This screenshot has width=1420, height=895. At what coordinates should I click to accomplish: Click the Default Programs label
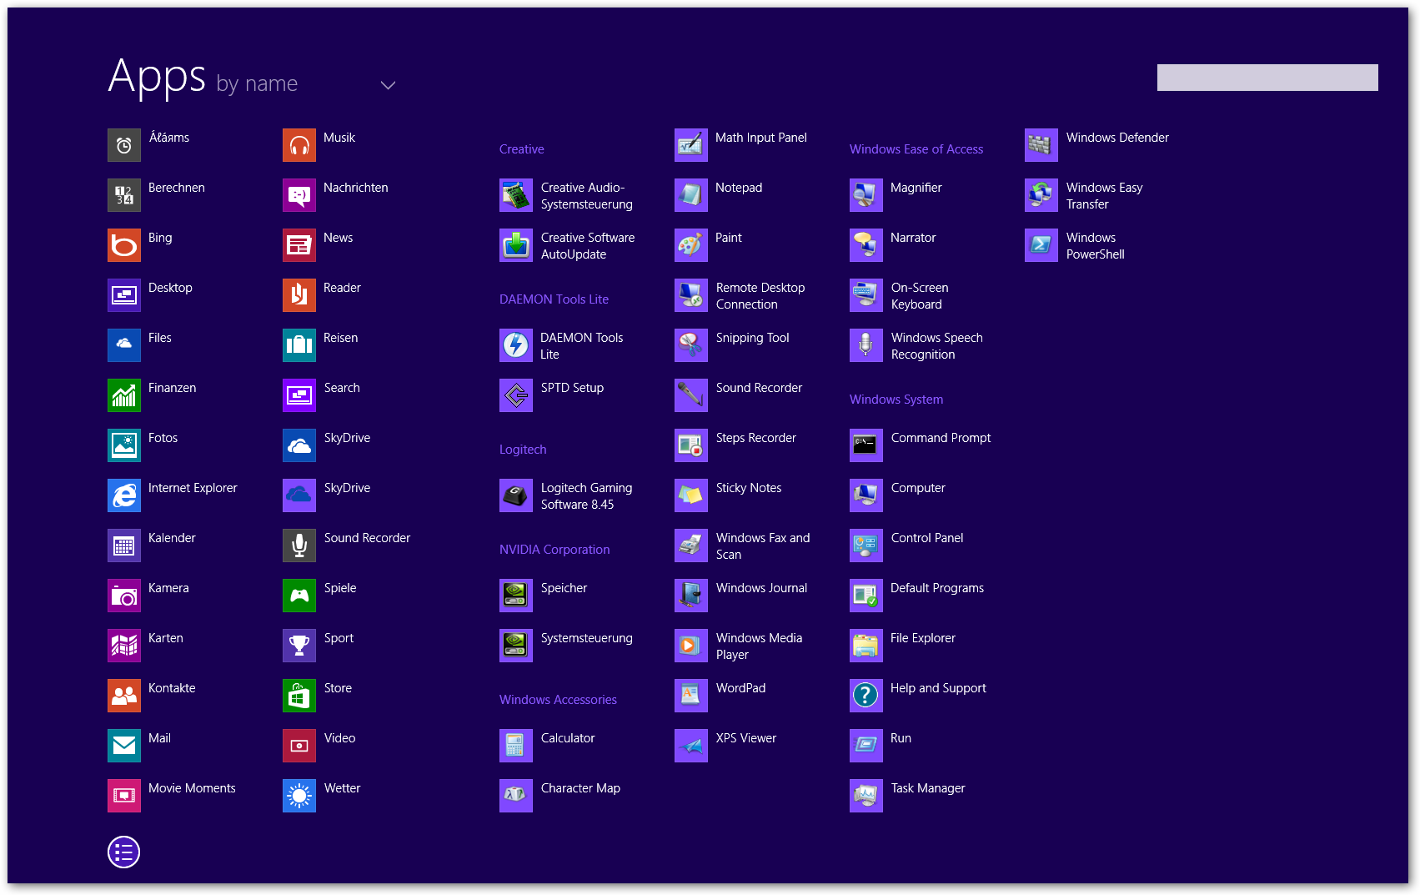tap(937, 588)
